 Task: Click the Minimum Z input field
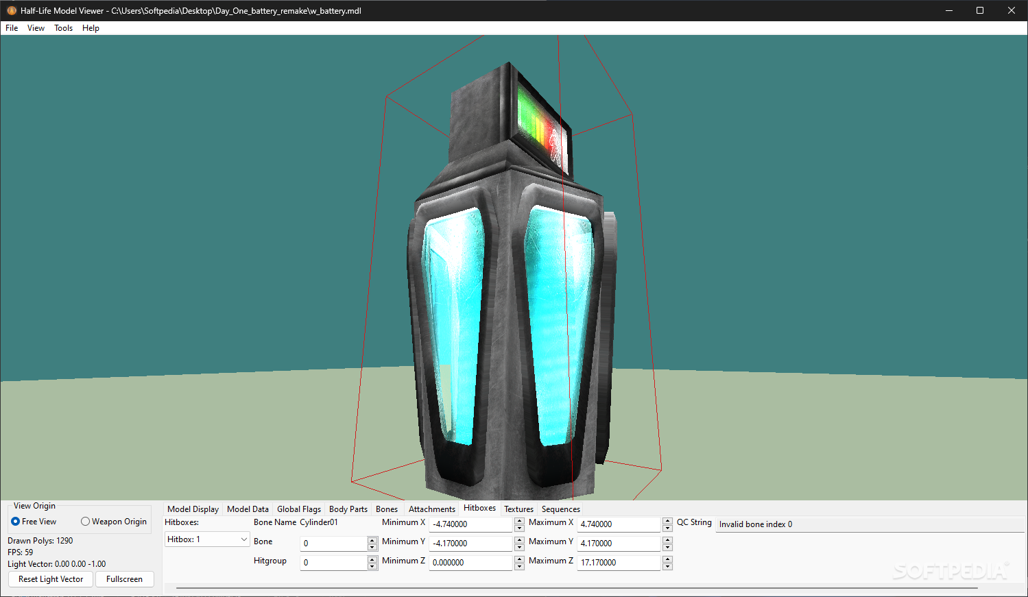click(x=472, y=563)
